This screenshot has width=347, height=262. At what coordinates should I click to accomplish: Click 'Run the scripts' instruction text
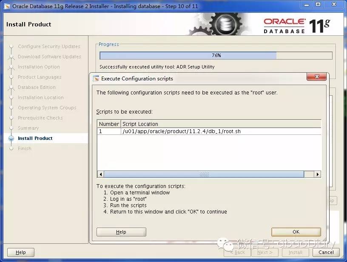[128, 205]
